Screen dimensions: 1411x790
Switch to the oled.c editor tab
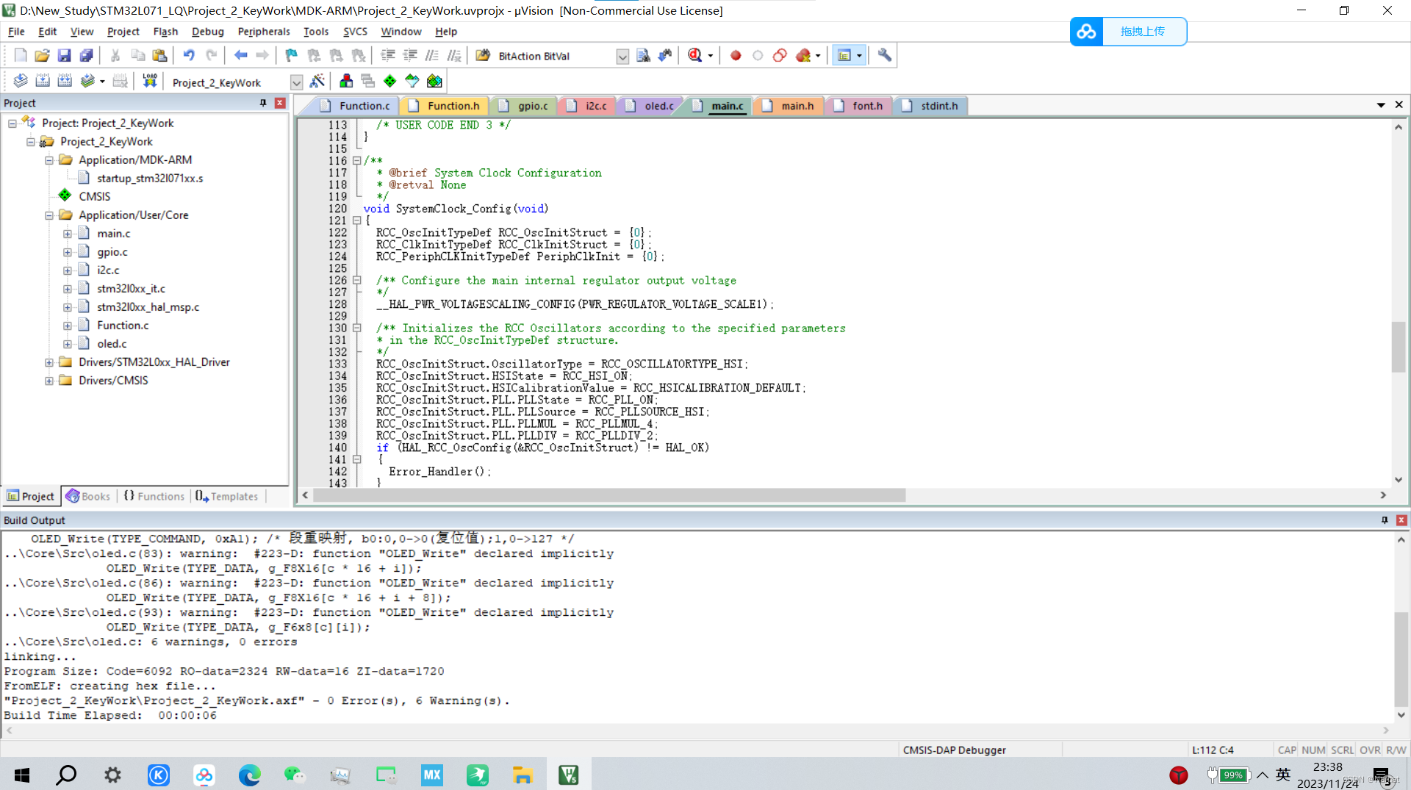click(651, 106)
